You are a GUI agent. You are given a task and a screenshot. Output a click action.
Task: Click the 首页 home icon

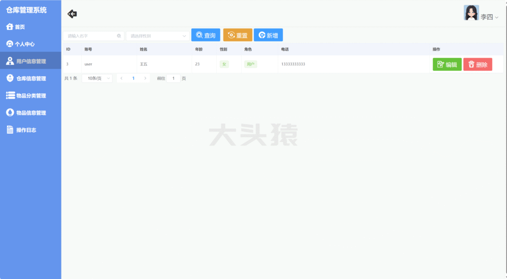tap(10, 27)
